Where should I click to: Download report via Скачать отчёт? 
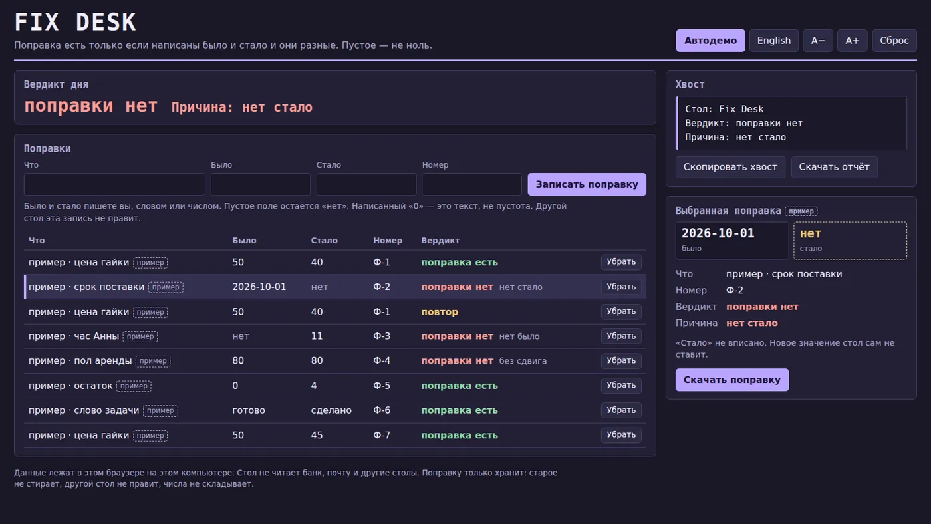[x=834, y=167]
